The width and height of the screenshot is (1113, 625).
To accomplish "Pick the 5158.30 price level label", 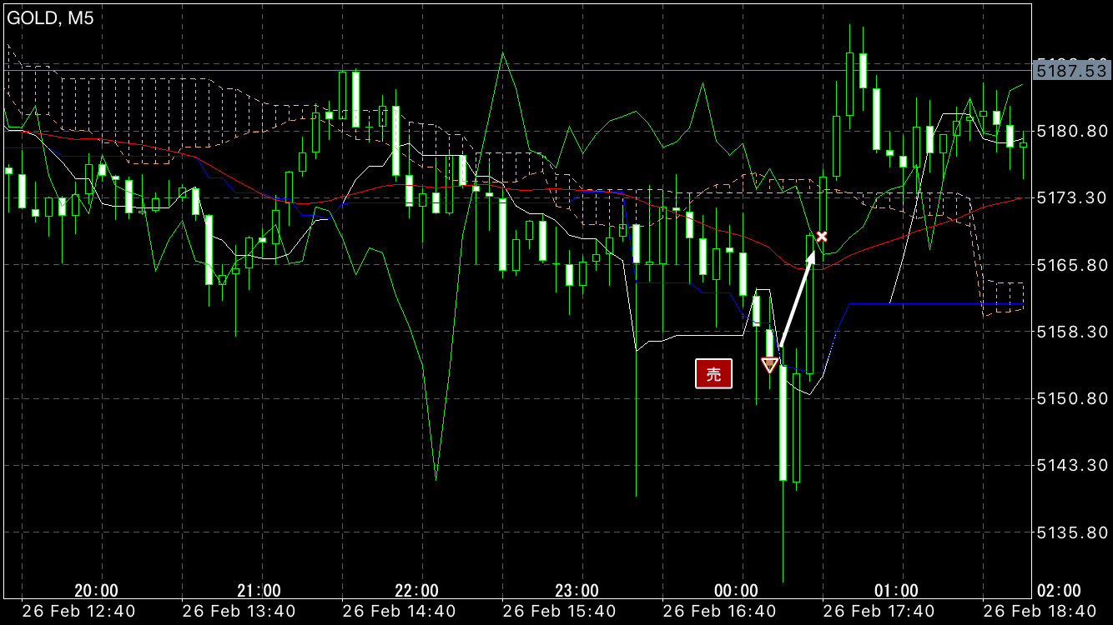I will click(x=1070, y=332).
